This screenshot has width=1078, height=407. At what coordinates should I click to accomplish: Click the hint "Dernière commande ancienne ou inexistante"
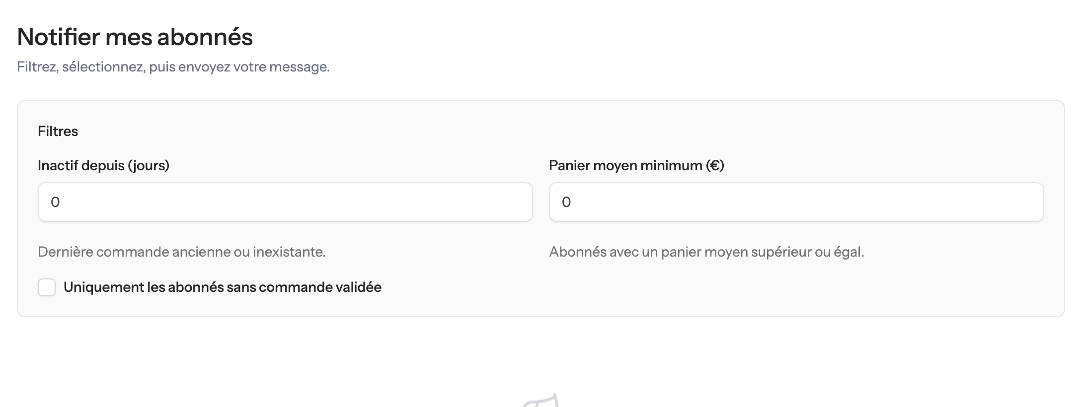pos(181,252)
